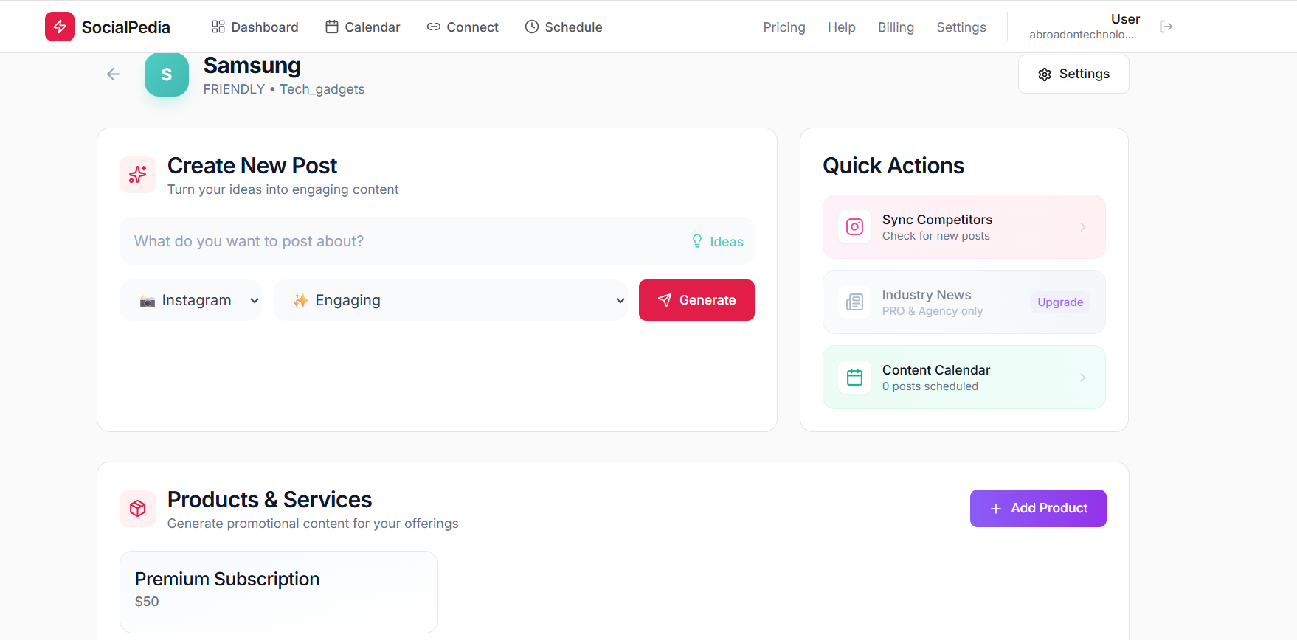Open the Help link
Viewport: 1297px width, 640px height.
pos(842,27)
